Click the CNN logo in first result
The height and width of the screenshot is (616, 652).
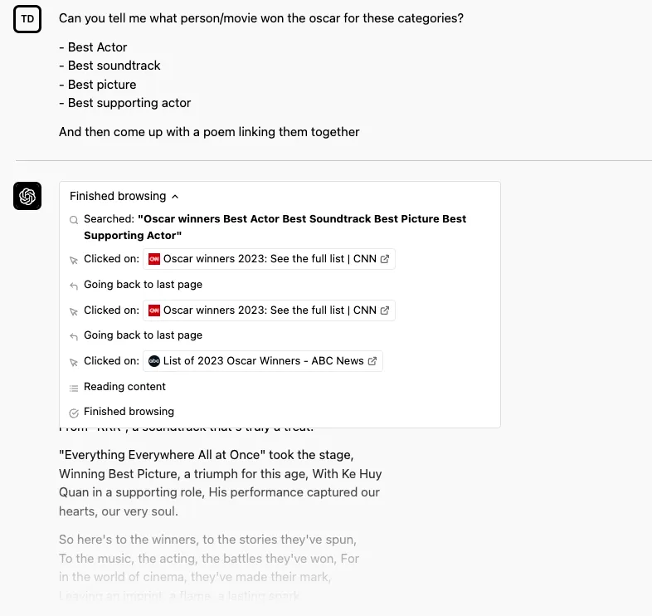(154, 259)
